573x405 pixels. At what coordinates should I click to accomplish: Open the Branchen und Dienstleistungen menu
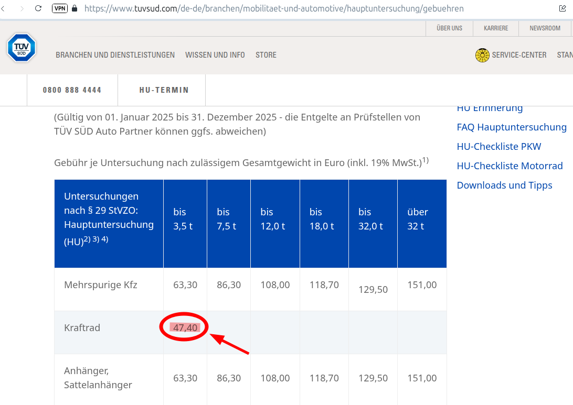(115, 55)
